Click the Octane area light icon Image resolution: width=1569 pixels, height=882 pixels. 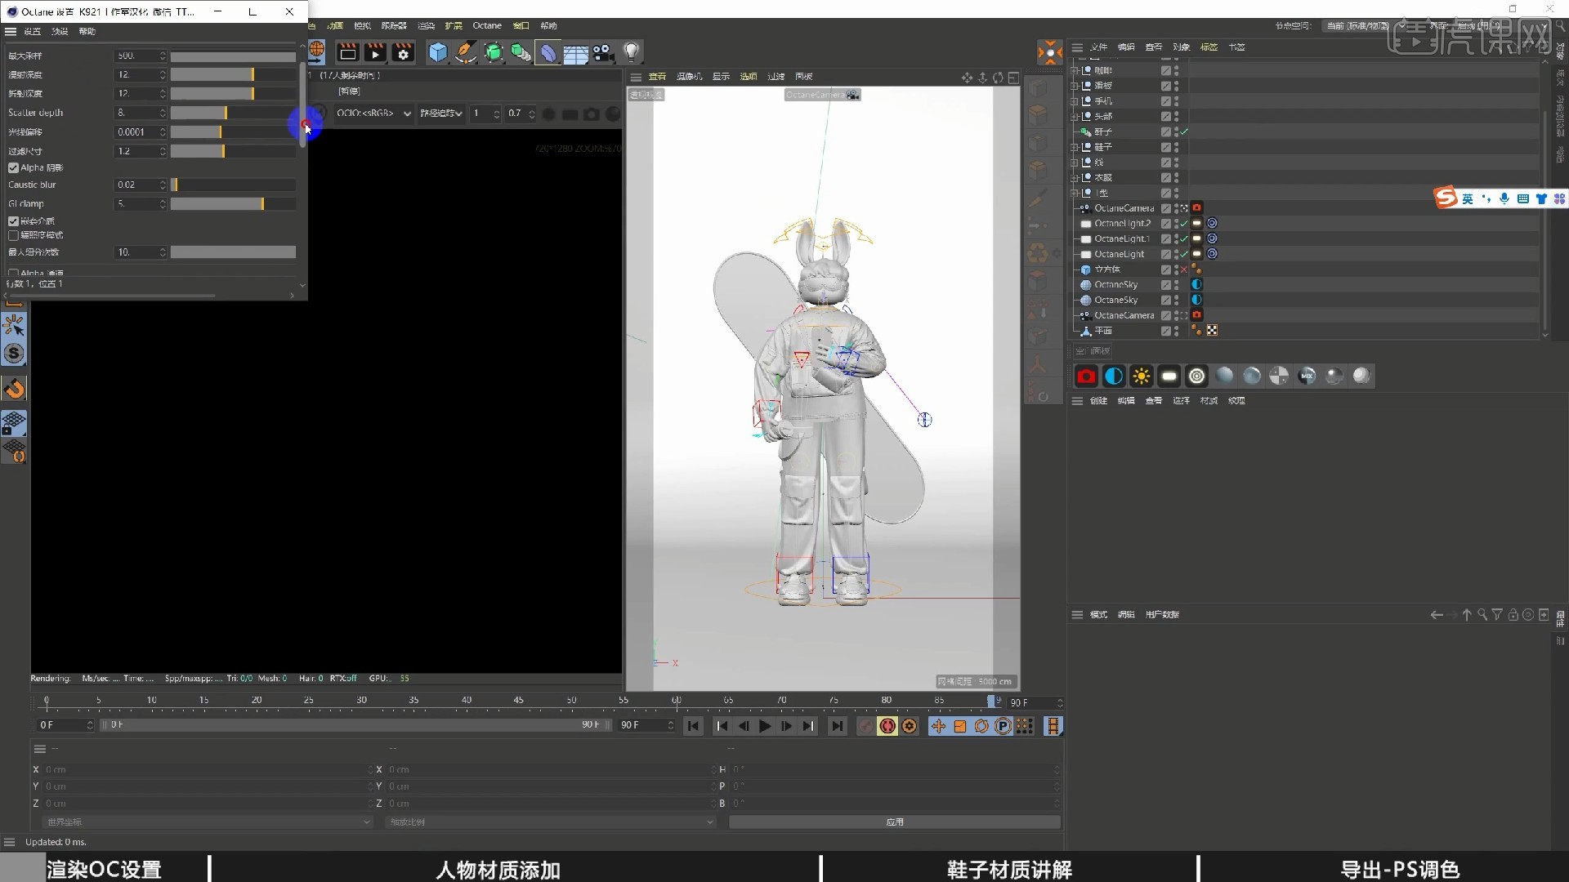pos(1169,376)
